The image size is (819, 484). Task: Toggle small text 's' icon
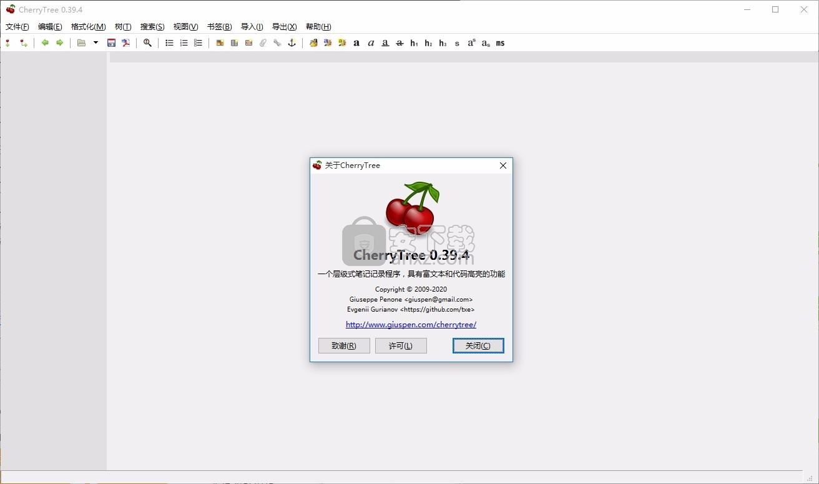(x=457, y=43)
